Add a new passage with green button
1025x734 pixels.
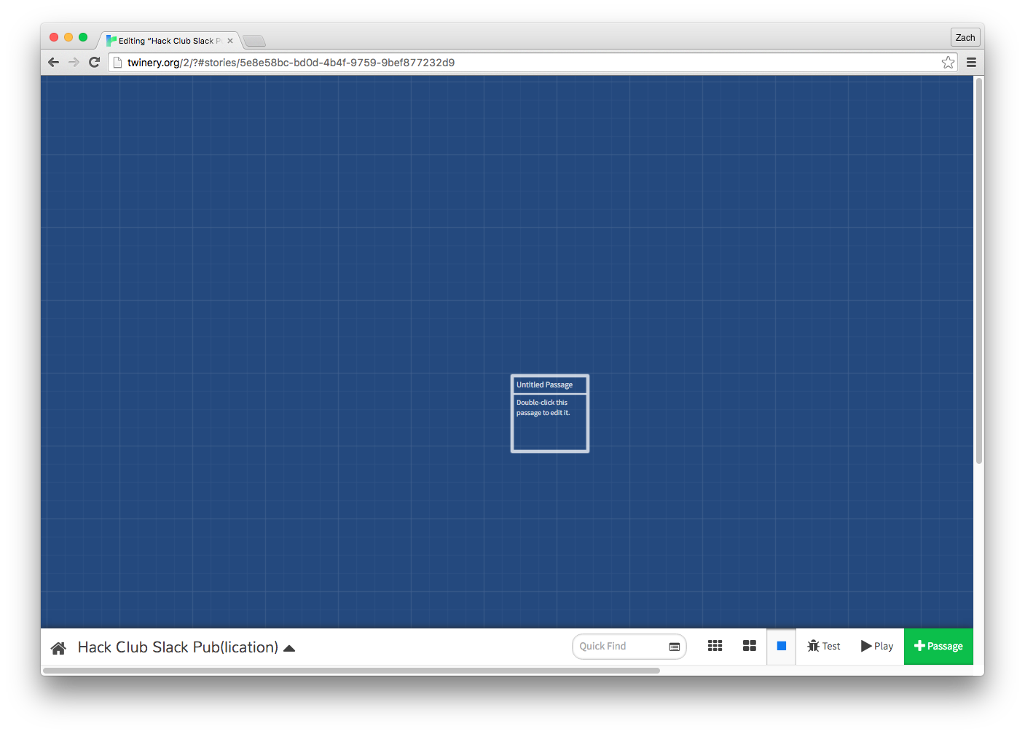coord(938,646)
